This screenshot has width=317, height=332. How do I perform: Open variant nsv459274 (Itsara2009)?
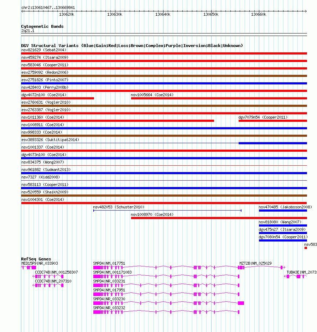164,61
